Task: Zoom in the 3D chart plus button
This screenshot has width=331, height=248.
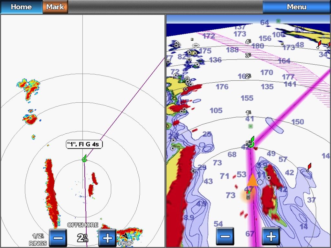Action: tap(271, 236)
